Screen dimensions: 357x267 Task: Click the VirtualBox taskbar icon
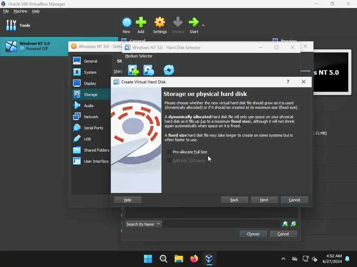(209, 259)
